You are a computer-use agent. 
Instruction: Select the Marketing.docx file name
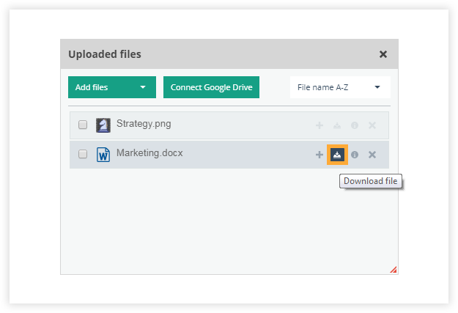[x=149, y=153]
